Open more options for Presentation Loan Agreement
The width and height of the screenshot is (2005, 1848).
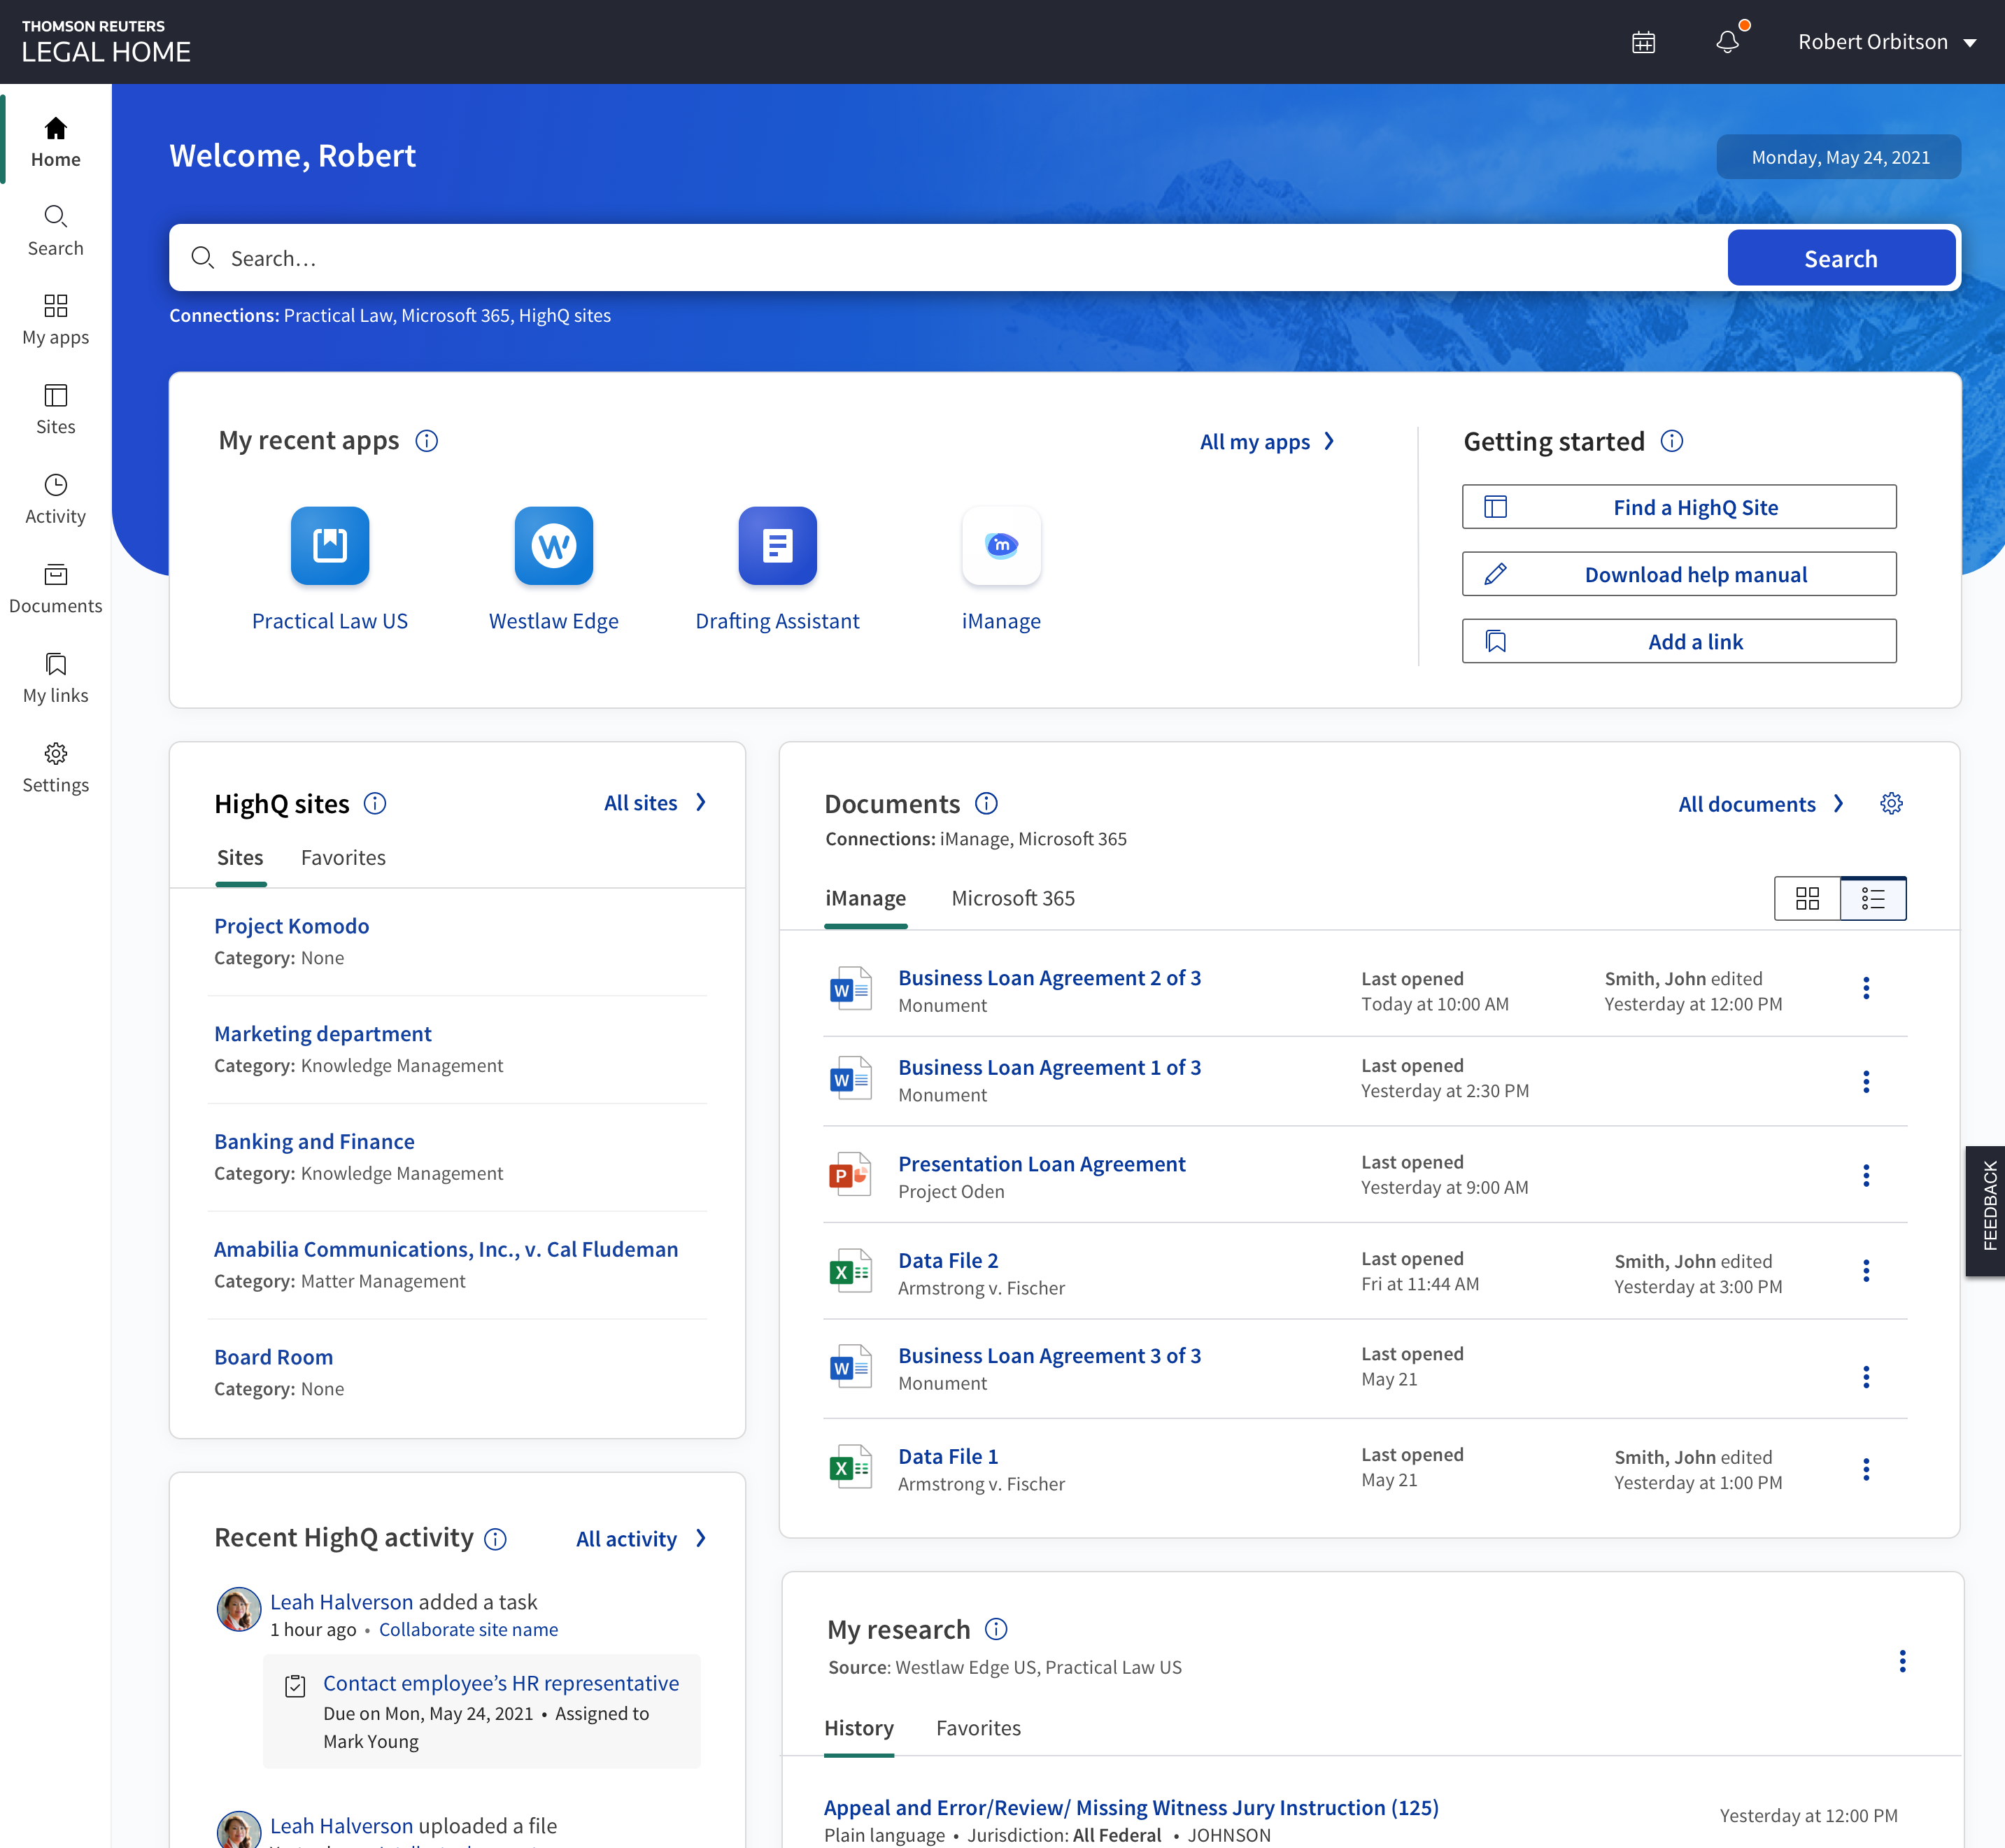(x=1865, y=1175)
